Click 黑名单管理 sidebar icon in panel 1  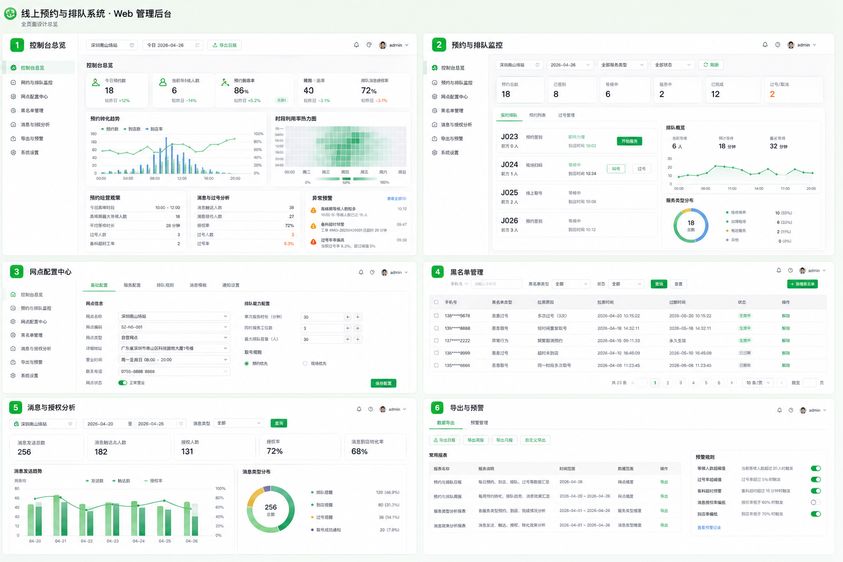coord(13,111)
